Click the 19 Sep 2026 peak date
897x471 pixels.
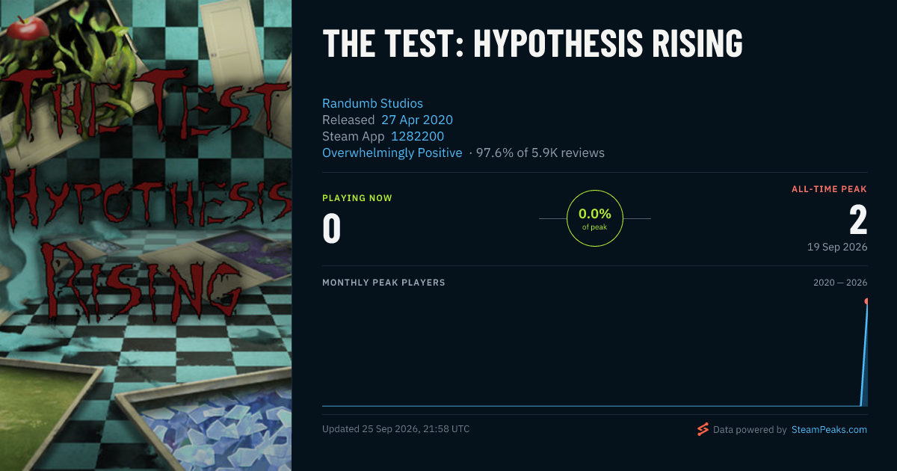tap(837, 247)
